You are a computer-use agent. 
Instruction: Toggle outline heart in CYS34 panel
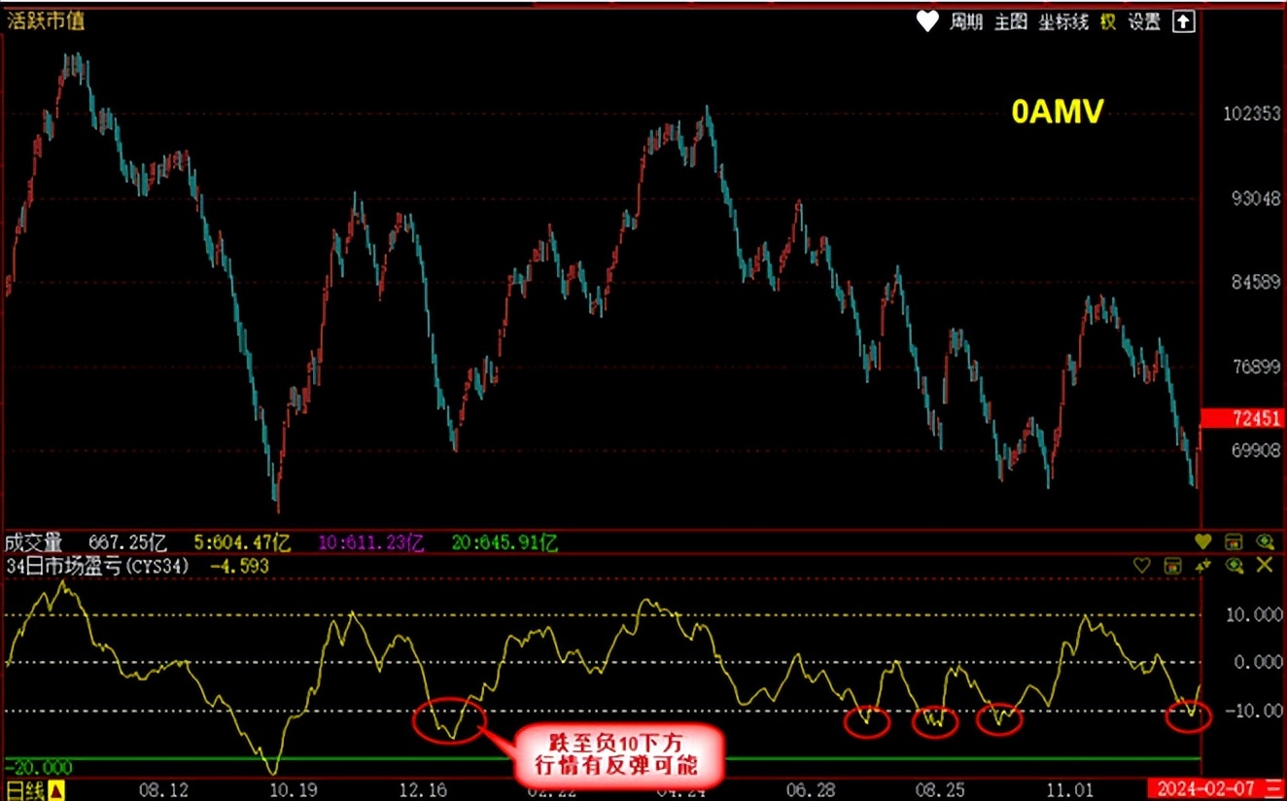[x=1142, y=565]
